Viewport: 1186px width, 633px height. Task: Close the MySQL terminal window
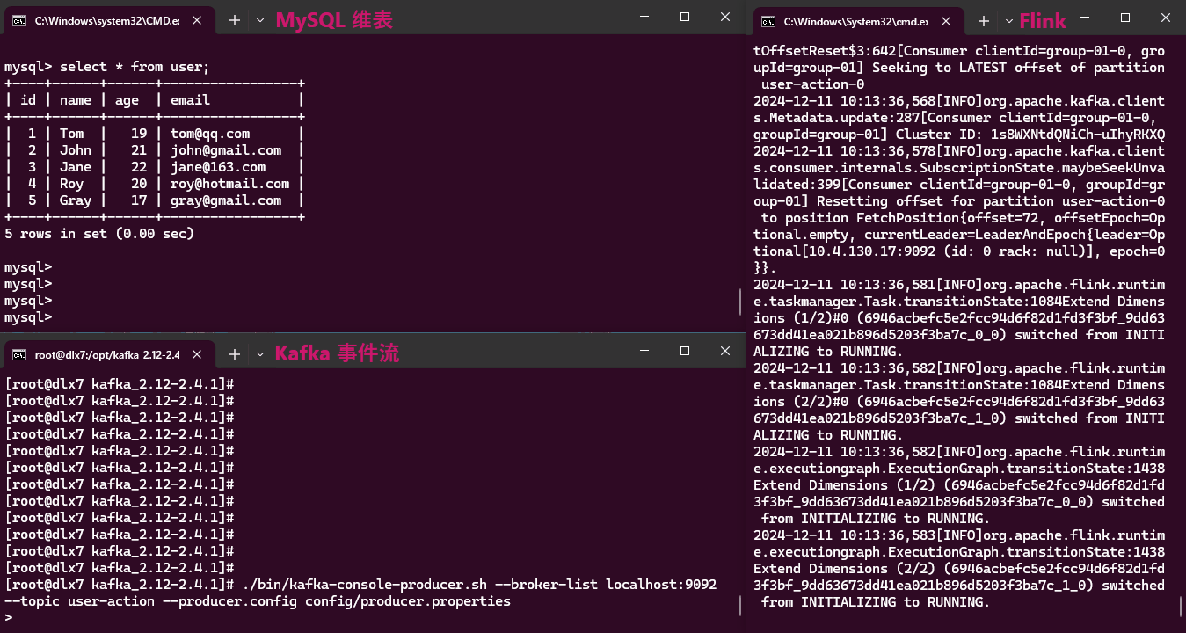[725, 17]
